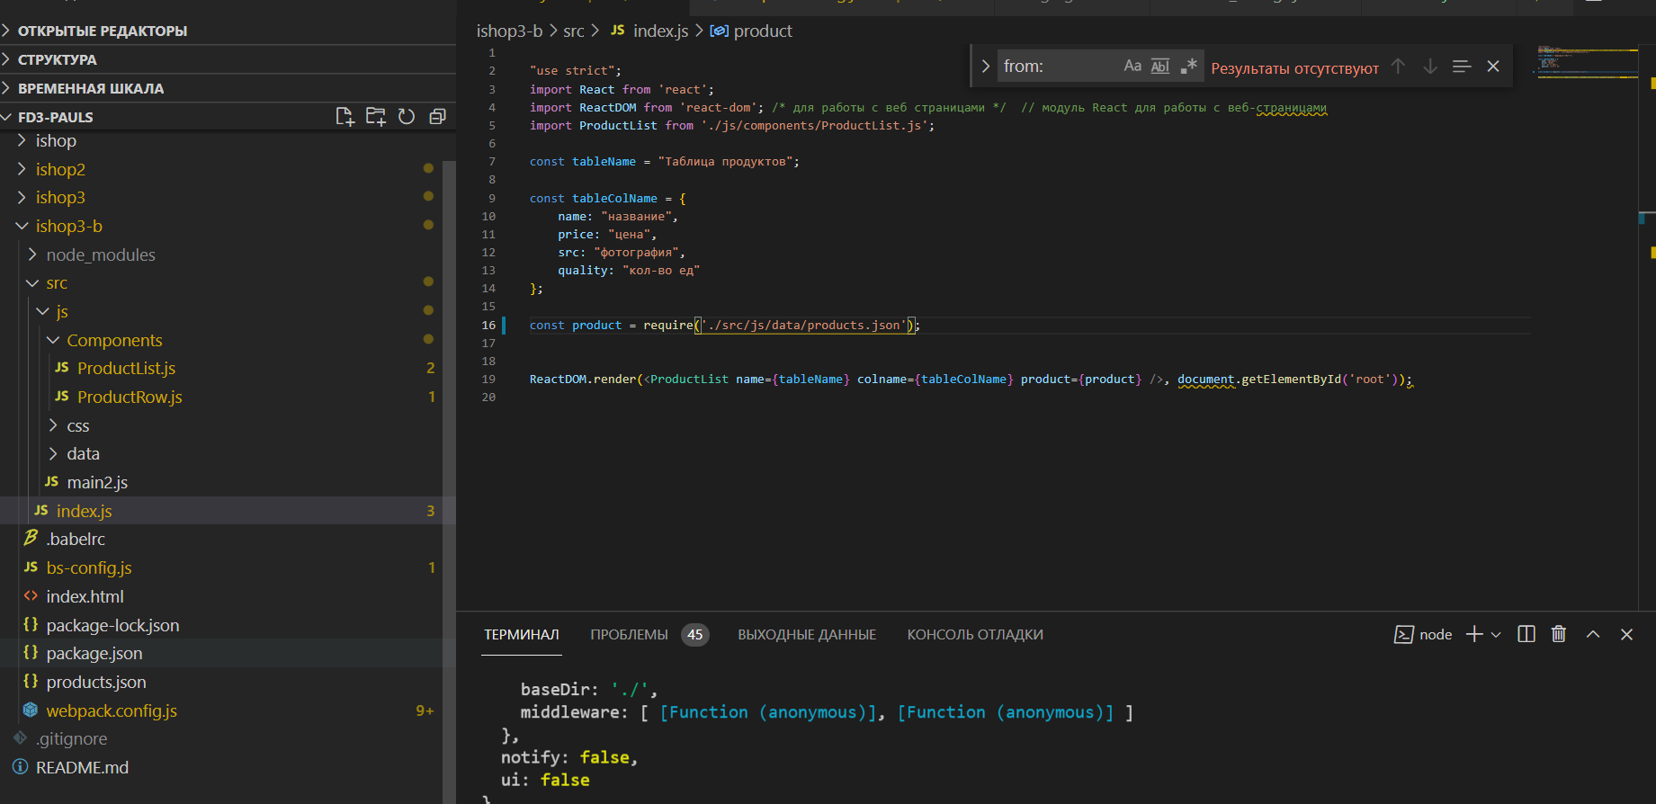Refresh the explorer file tree
The image size is (1656, 804).
click(x=407, y=117)
